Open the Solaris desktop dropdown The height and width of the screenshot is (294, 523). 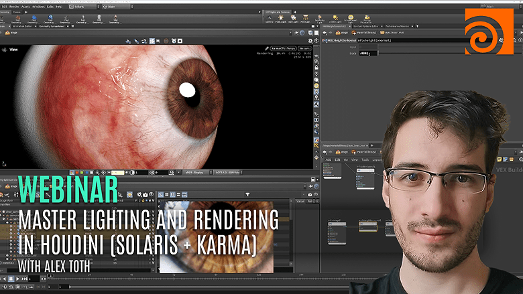84,6
